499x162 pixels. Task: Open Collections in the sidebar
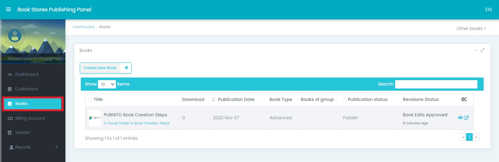pos(26,89)
